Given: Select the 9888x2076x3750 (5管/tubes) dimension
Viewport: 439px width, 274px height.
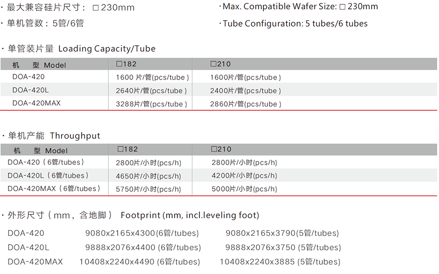Looking at the screenshot, I should coord(283,248).
